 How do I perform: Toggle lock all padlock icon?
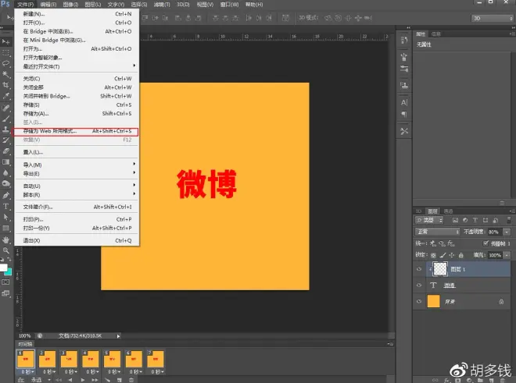[461, 255]
